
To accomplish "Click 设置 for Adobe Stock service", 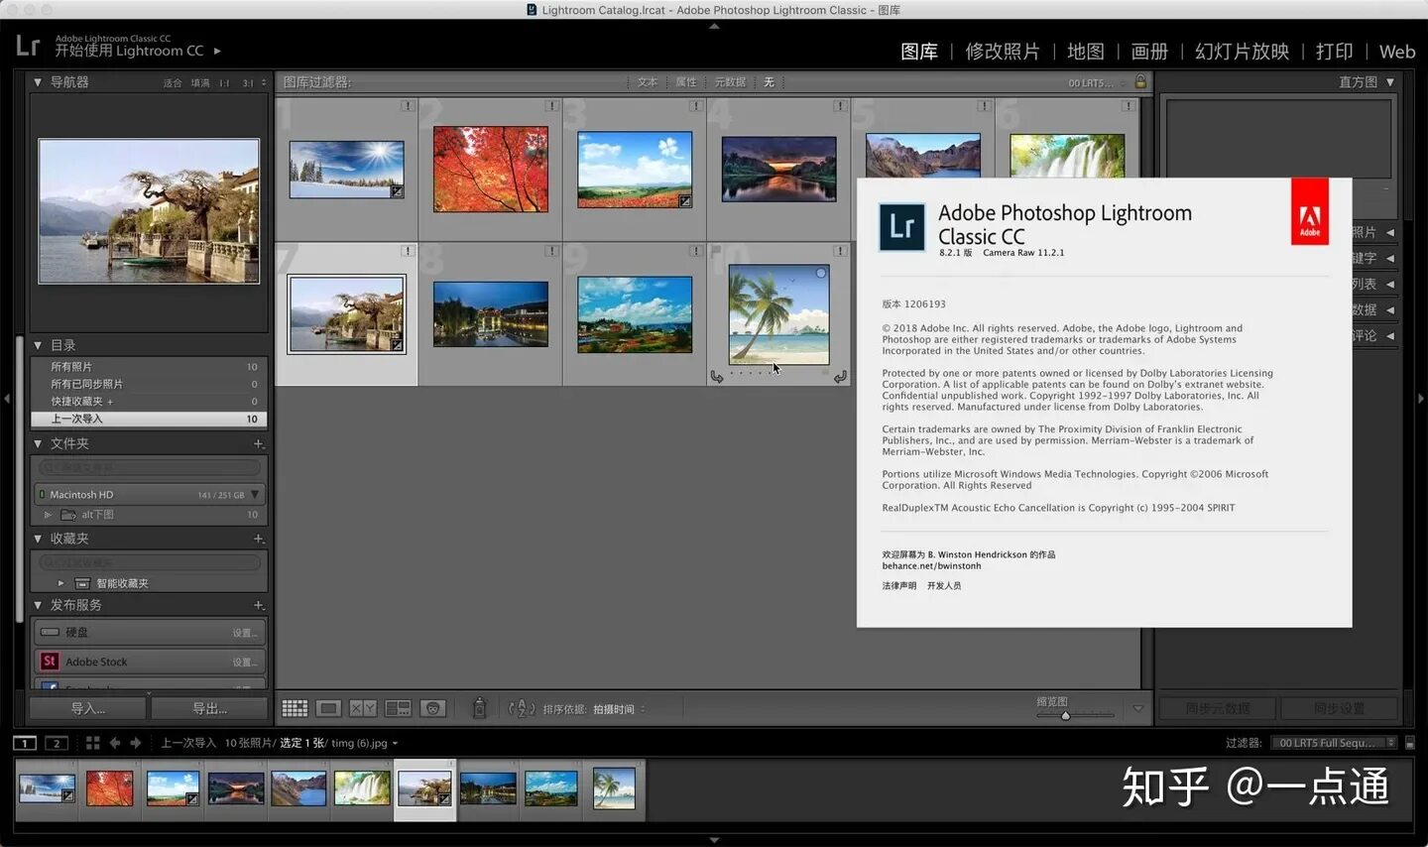I will click(244, 662).
